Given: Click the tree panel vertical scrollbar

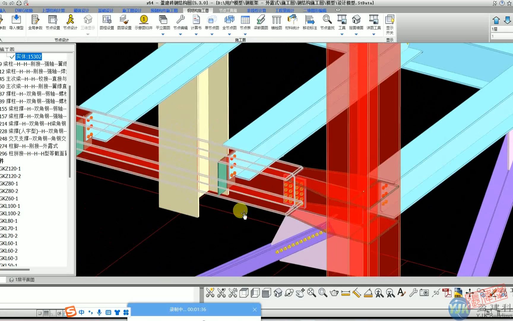Looking at the screenshot, I should pyautogui.click(x=70, y=132).
